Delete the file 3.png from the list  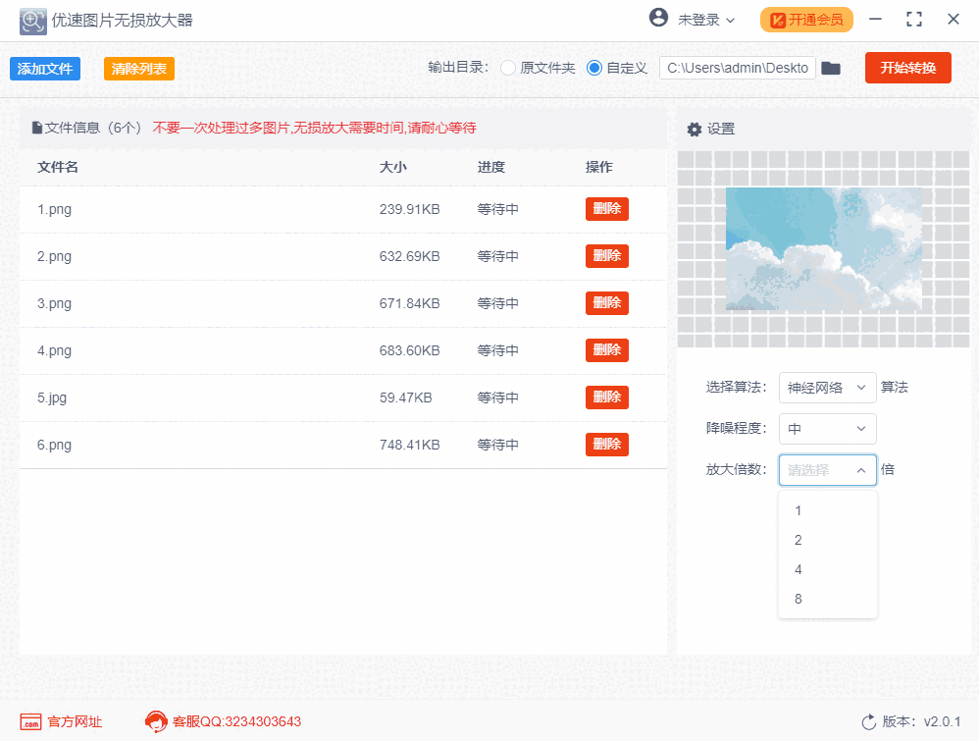(x=606, y=303)
